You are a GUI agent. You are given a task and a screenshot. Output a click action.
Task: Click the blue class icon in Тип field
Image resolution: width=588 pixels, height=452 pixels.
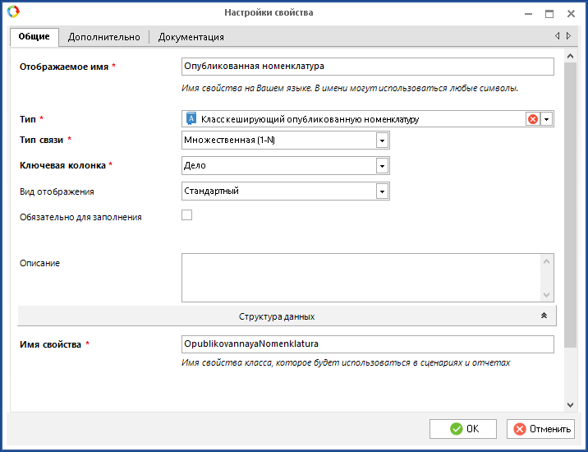191,119
